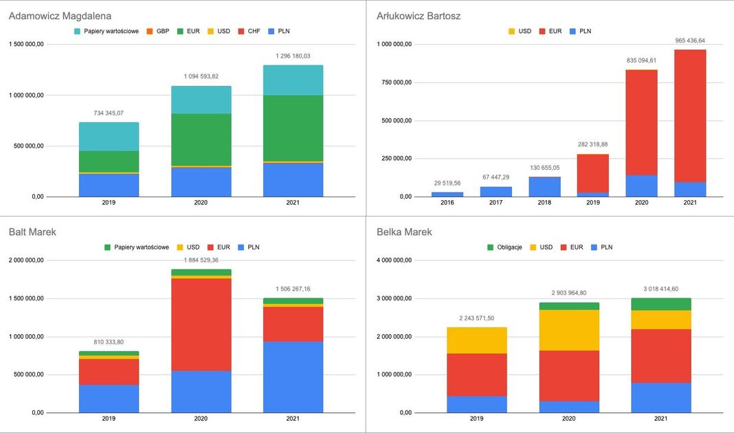The width and height of the screenshot is (734, 433).
Task: Click the 1 296 180,03 data label
Action: coord(293,56)
